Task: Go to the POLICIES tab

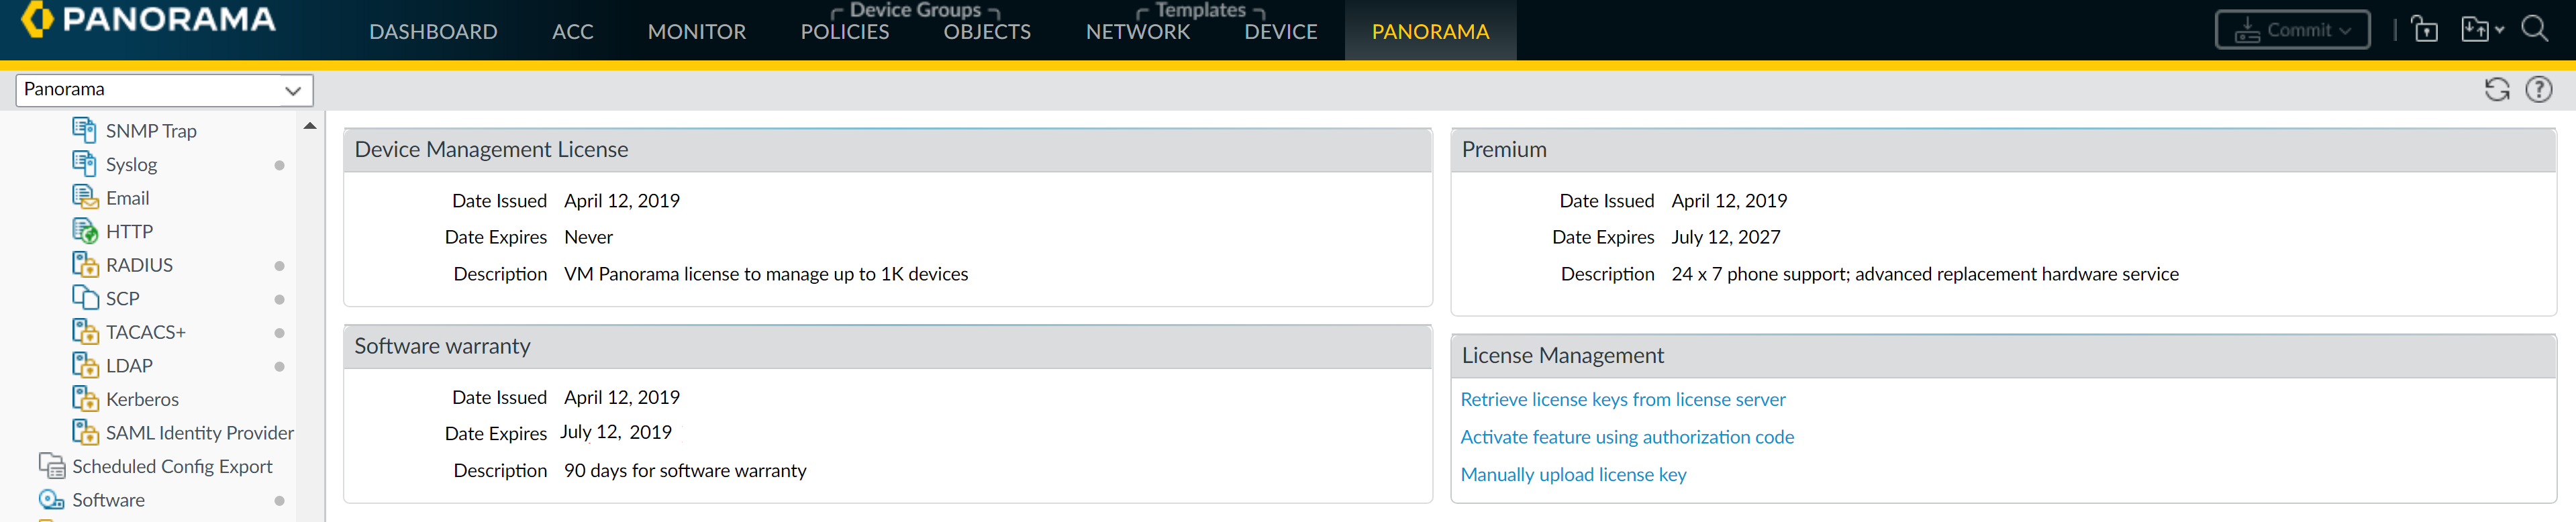Action: [844, 32]
